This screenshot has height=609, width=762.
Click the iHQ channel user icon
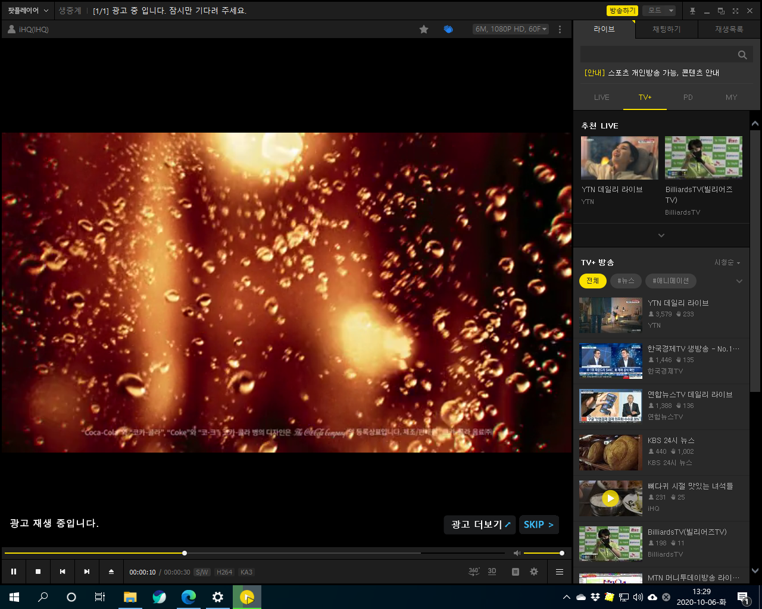11,29
